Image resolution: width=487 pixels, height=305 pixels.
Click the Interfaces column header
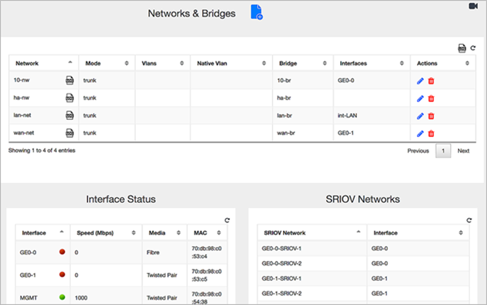(353, 63)
